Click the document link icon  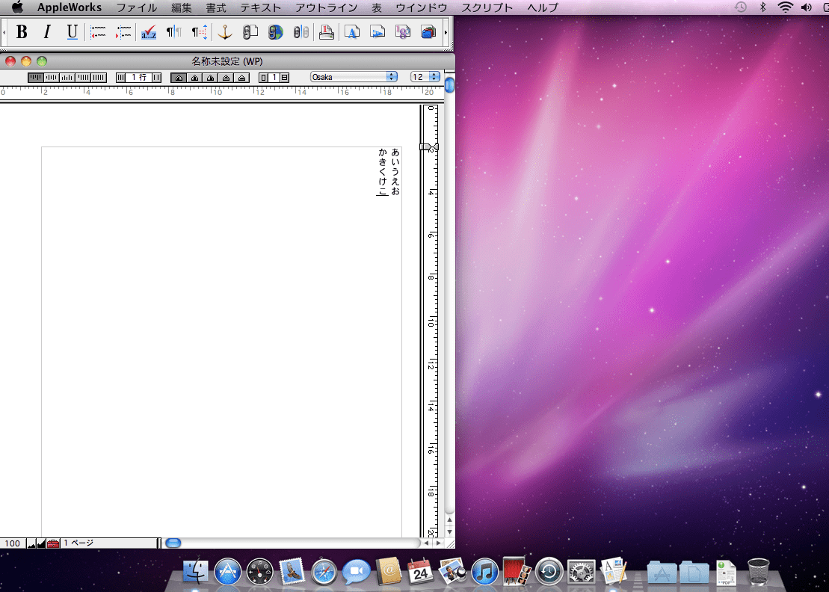point(250,32)
